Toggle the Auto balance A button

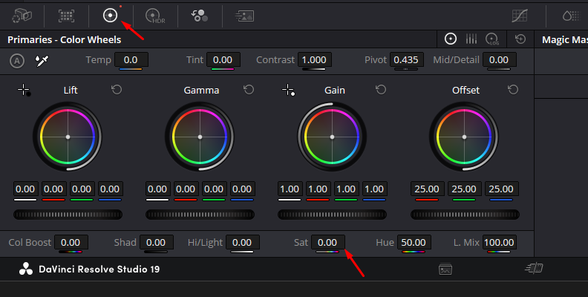(x=17, y=61)
